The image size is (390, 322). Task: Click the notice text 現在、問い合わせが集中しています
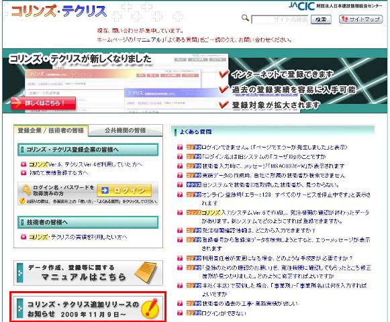(140, 31)
